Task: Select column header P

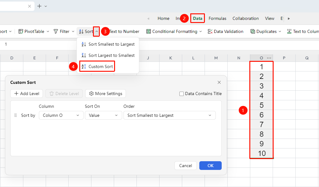Action: point(284,58)
